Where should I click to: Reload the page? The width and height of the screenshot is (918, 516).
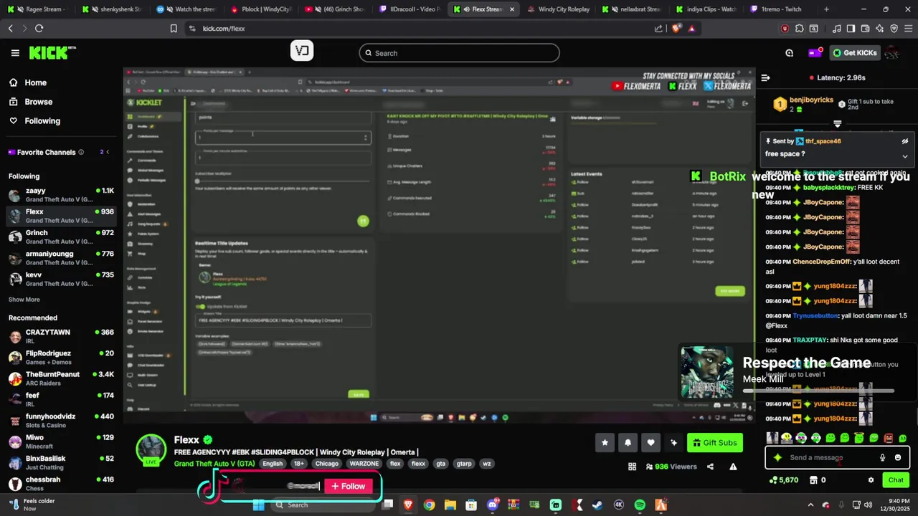tap(39, 29)
